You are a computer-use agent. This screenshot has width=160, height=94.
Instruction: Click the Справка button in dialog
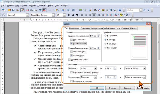pyautogui.click(x=128, y=88)
